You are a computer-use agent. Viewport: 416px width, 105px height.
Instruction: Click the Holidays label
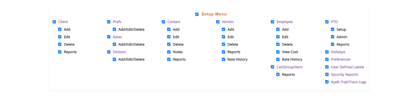pyautogui.click(x=338, y=52)
